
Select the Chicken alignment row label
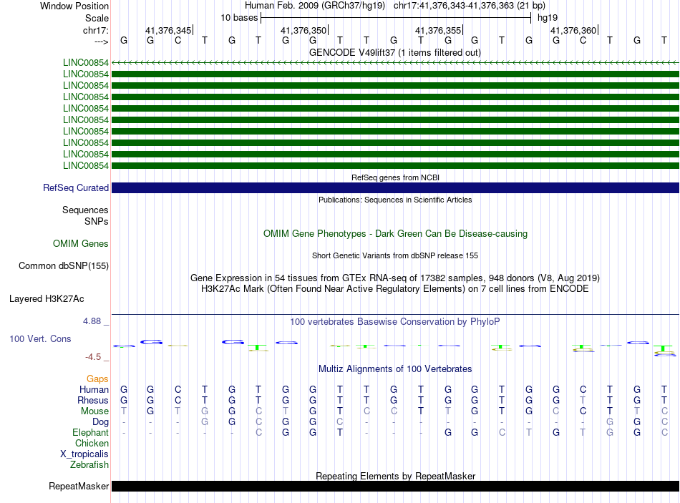click(x=92, y=443)
